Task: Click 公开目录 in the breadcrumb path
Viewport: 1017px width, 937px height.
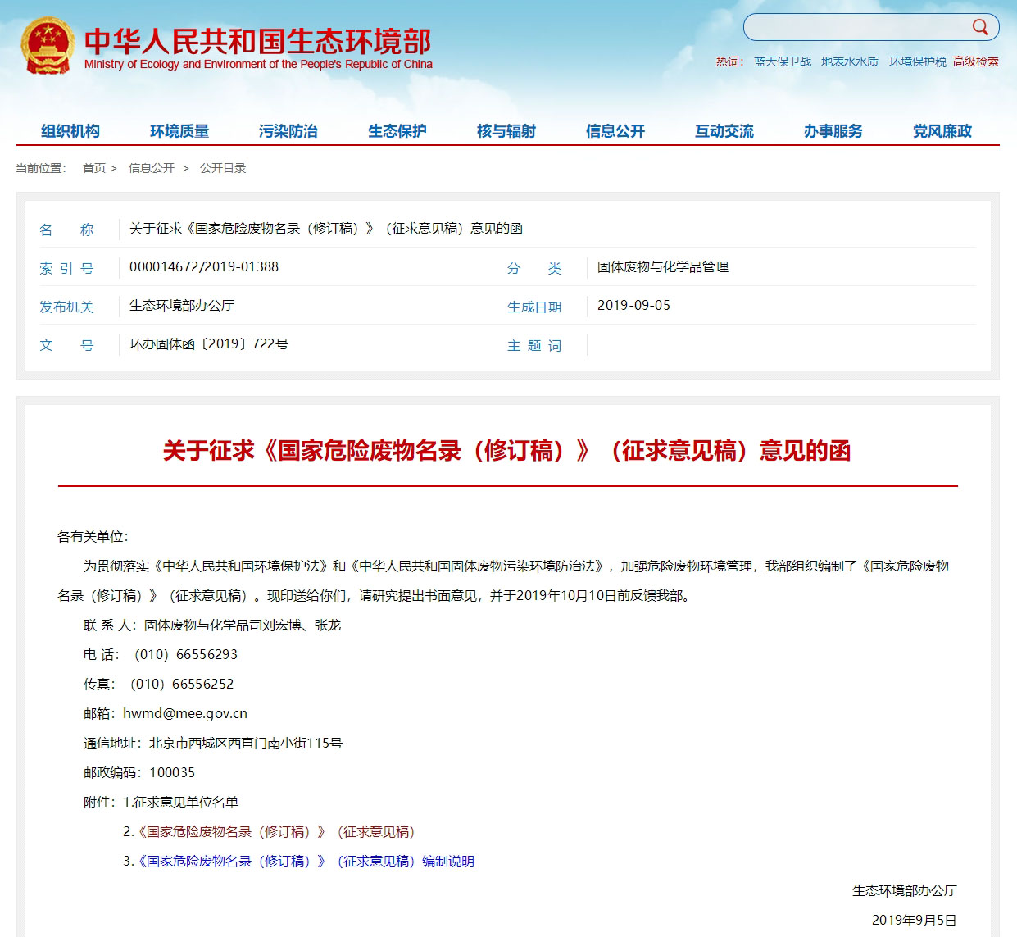Action: tap(223, 168)
